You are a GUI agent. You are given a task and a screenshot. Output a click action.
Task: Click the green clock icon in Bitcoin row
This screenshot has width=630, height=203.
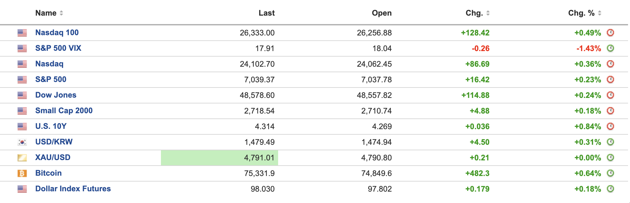(x=610, y=173)
